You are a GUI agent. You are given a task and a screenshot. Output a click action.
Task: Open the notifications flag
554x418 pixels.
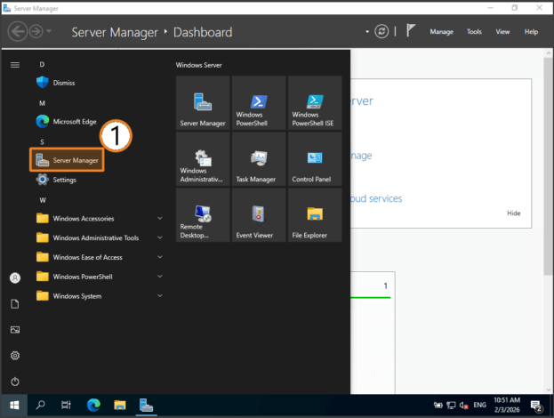(410, 31)
